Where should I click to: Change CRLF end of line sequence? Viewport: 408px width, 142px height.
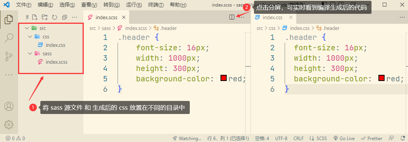coord(299,139)
